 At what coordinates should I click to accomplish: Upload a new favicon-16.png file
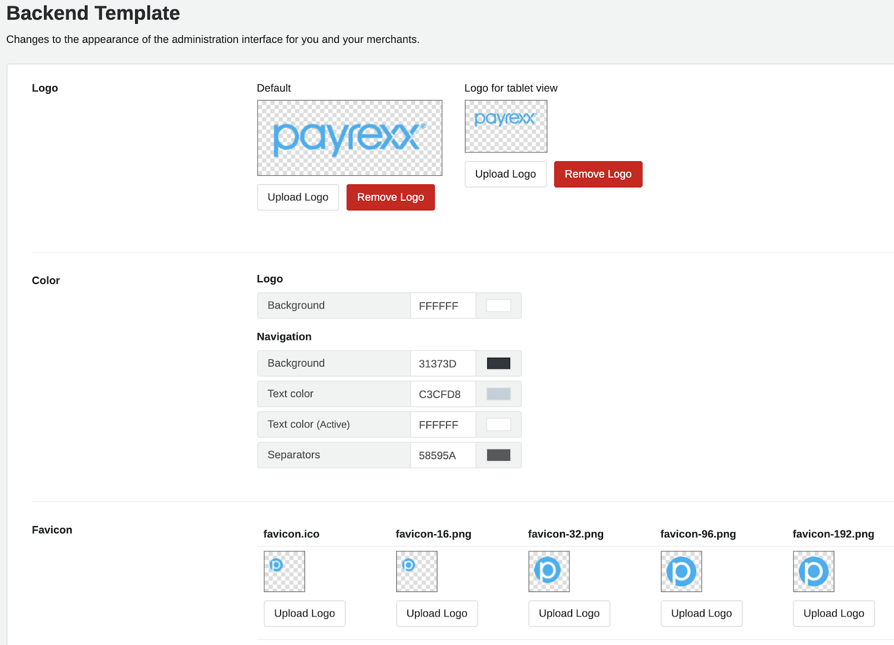tap(437, 613)
